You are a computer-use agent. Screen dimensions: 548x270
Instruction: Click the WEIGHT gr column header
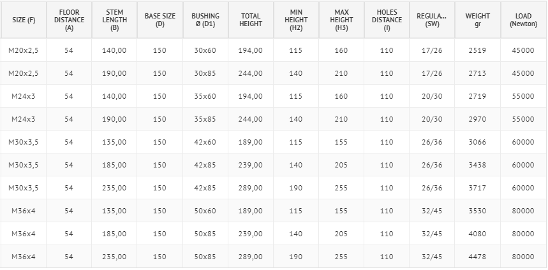pos(478,20)
